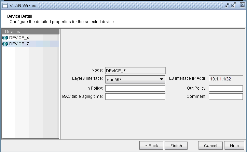The height and width of the screenshot is (152, 247).
Task: Click the MAC table aging time field
Action: pos(135,97)
